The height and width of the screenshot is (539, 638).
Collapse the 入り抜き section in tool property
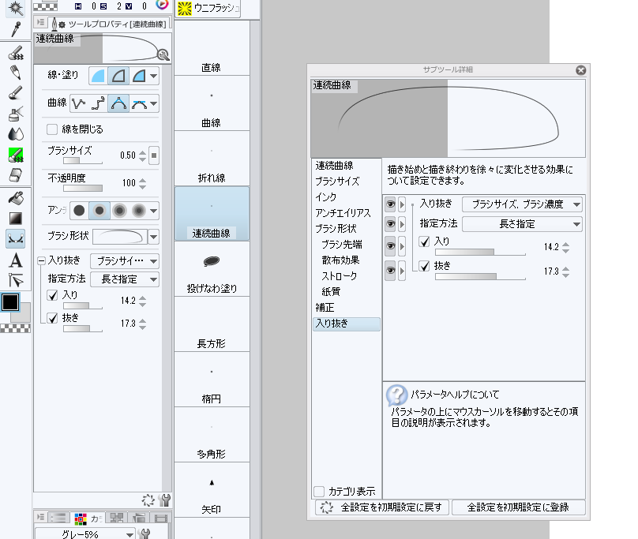pyautogui.click(x=40, y=260)
